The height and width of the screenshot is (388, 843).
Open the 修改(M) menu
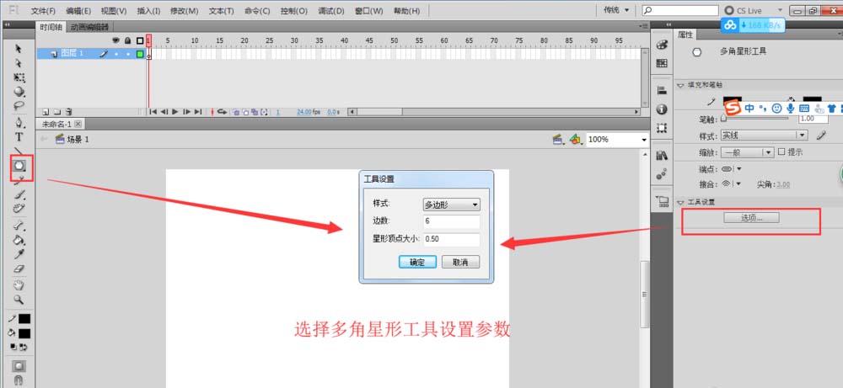pos(184,11)
